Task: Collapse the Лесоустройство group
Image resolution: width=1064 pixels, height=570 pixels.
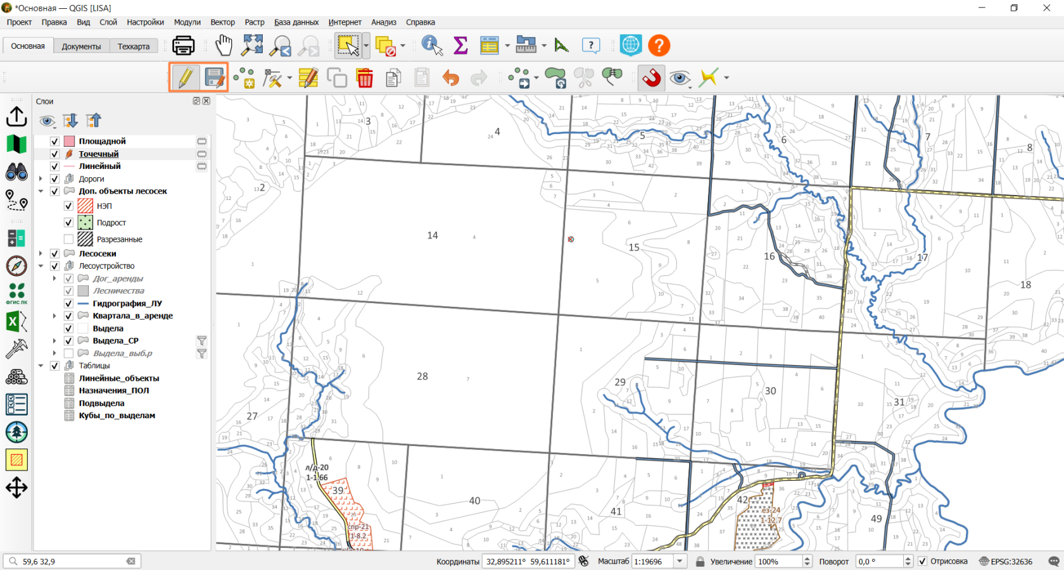Action: pos(41,266)
